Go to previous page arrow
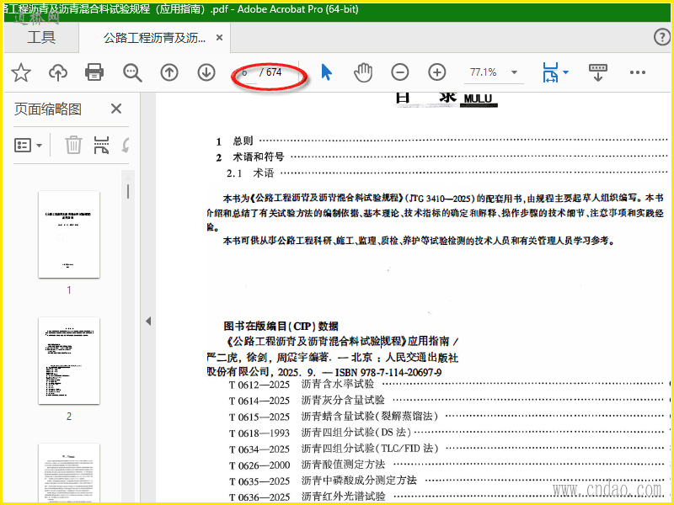The height and width of the screenshot is (505, 674). 169,72
